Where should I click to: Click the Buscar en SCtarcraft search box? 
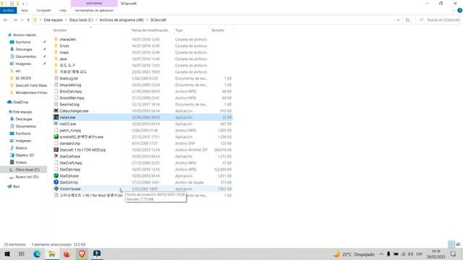(x=438, y=20)
